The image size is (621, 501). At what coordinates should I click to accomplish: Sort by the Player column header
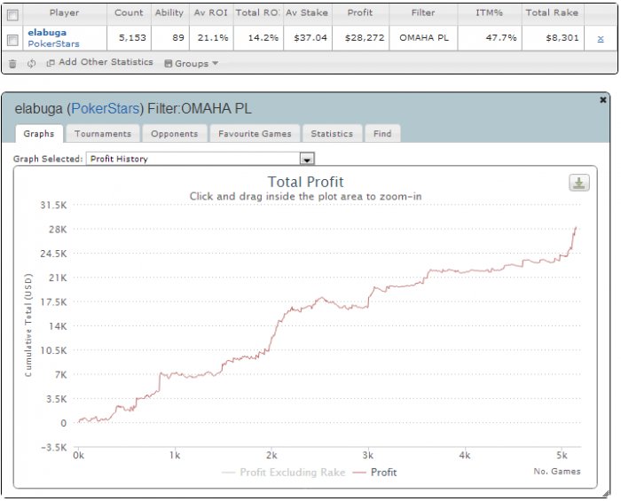(x=65, y=12)
